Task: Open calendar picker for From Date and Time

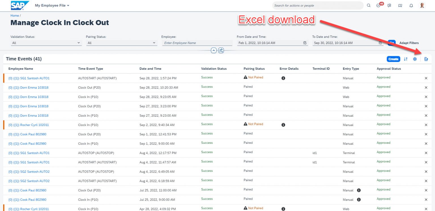Action: coord(305,43)
